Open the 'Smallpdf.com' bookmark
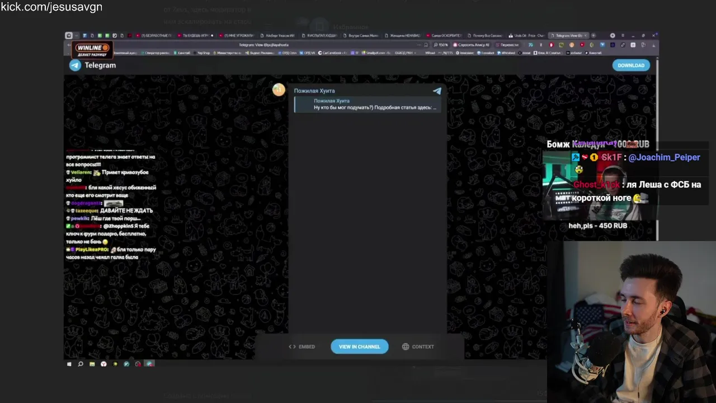716x403 pixels. [376, 53]
